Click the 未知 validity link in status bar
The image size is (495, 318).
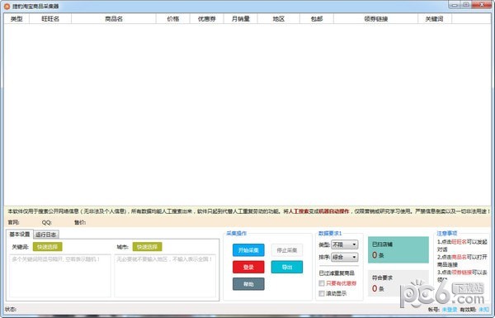click(x=484, y=310)
